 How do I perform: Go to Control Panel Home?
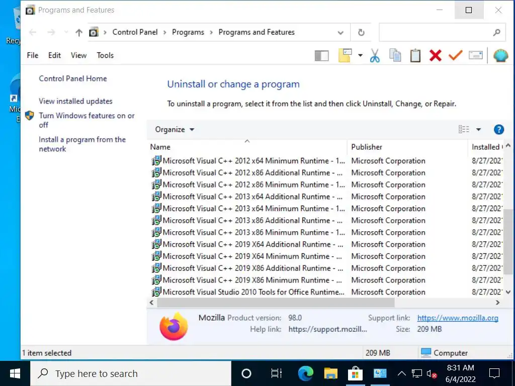click(x=73, y=78)
